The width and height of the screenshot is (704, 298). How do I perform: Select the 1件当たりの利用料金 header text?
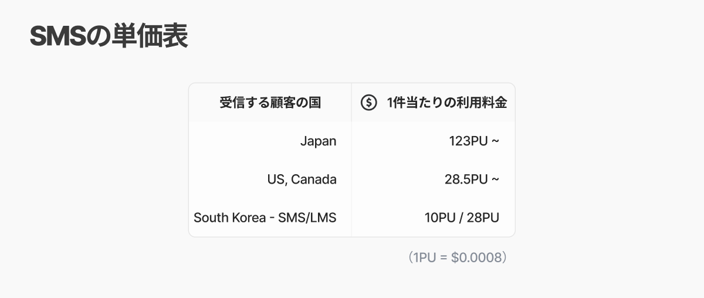pyautogui.click(x=447, y=103)
